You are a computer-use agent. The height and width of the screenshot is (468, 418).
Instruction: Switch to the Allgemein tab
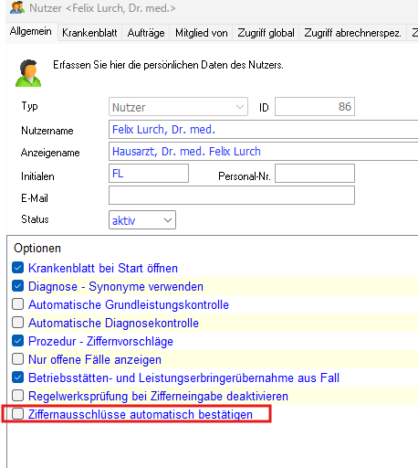(31, 31)
